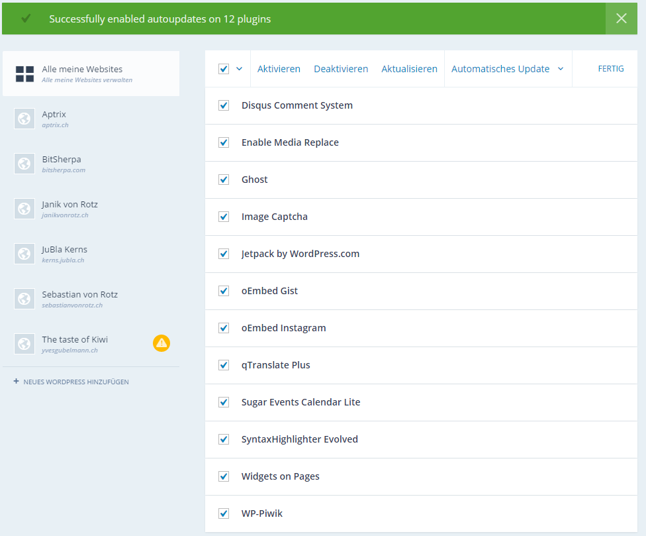Uncheck Enable Media Replace
The width and height of the screenshot is (646, 536).
pos(224,142)
